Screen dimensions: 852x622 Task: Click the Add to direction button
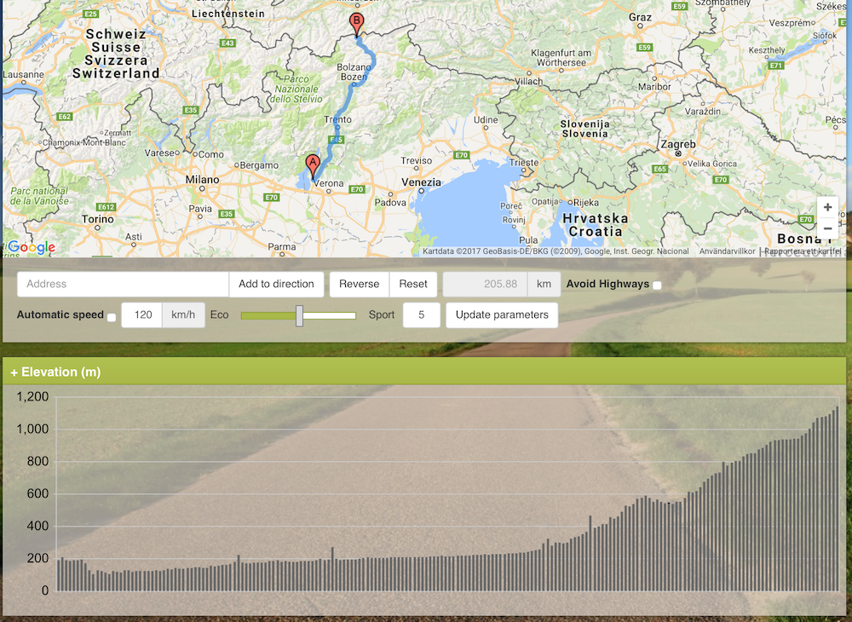276,285
